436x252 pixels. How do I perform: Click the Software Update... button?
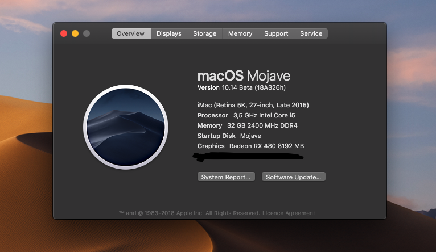click(293, 177)
